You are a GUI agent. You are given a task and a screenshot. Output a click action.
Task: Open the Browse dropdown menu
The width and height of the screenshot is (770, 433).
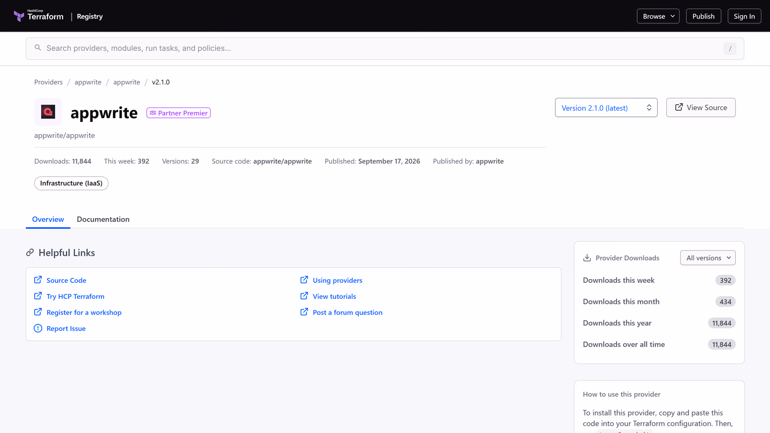coord(658,16)
